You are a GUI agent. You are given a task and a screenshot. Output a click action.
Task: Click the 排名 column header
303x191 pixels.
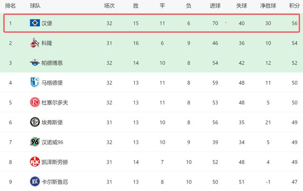pyautogui.click(x=11, y=6)
